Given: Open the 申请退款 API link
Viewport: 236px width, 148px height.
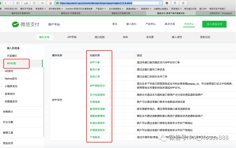Looking at the screenshot, I should [95, 102].
